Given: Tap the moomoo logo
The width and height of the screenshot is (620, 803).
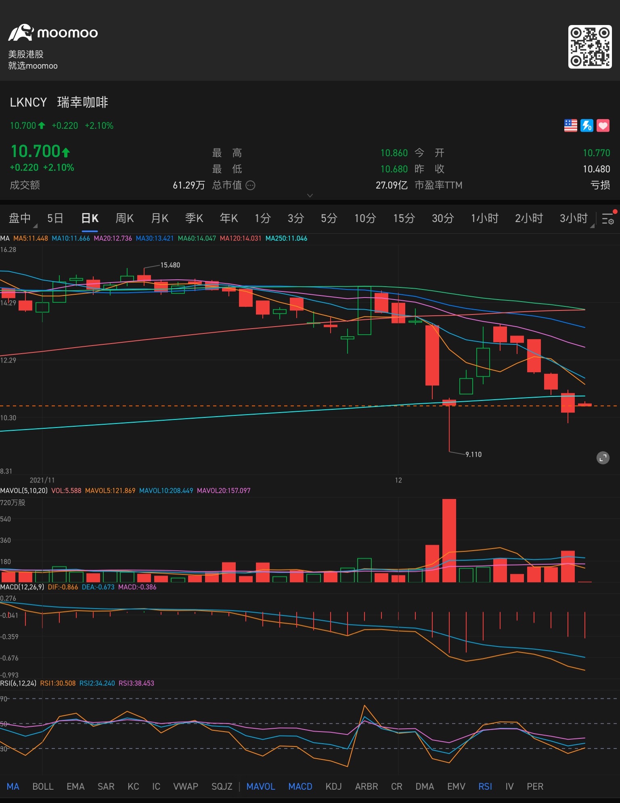Looking at the screenshot, I should coord(53,33).
